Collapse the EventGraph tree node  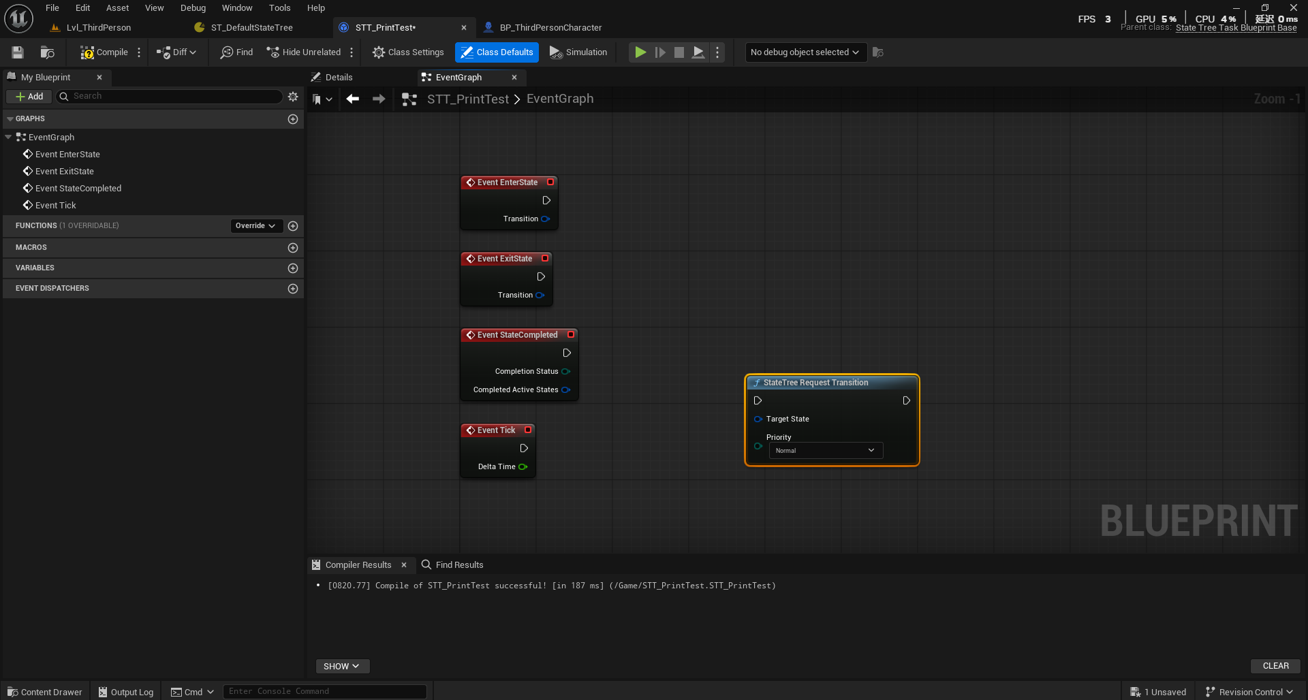(8, 137)
